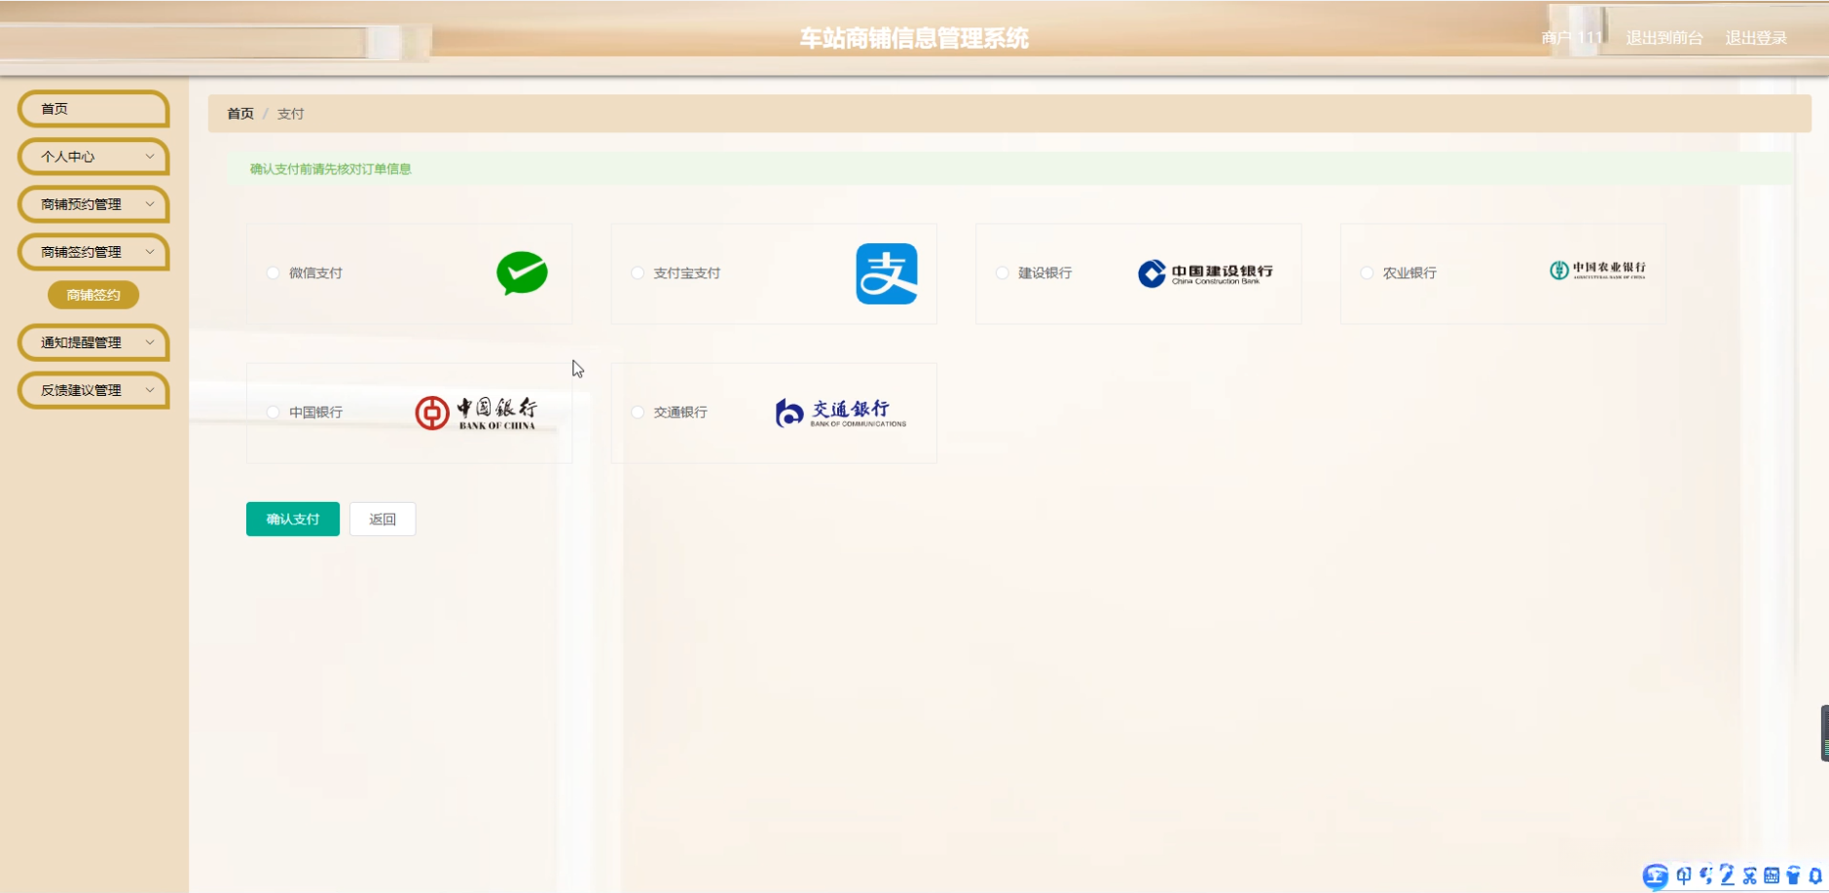
Task: Click the Bank of China logo
Action: (x=476, y=412)
